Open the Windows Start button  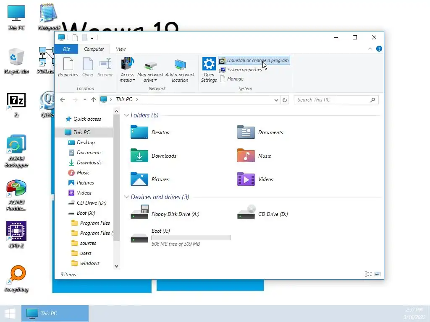(10, 314)
